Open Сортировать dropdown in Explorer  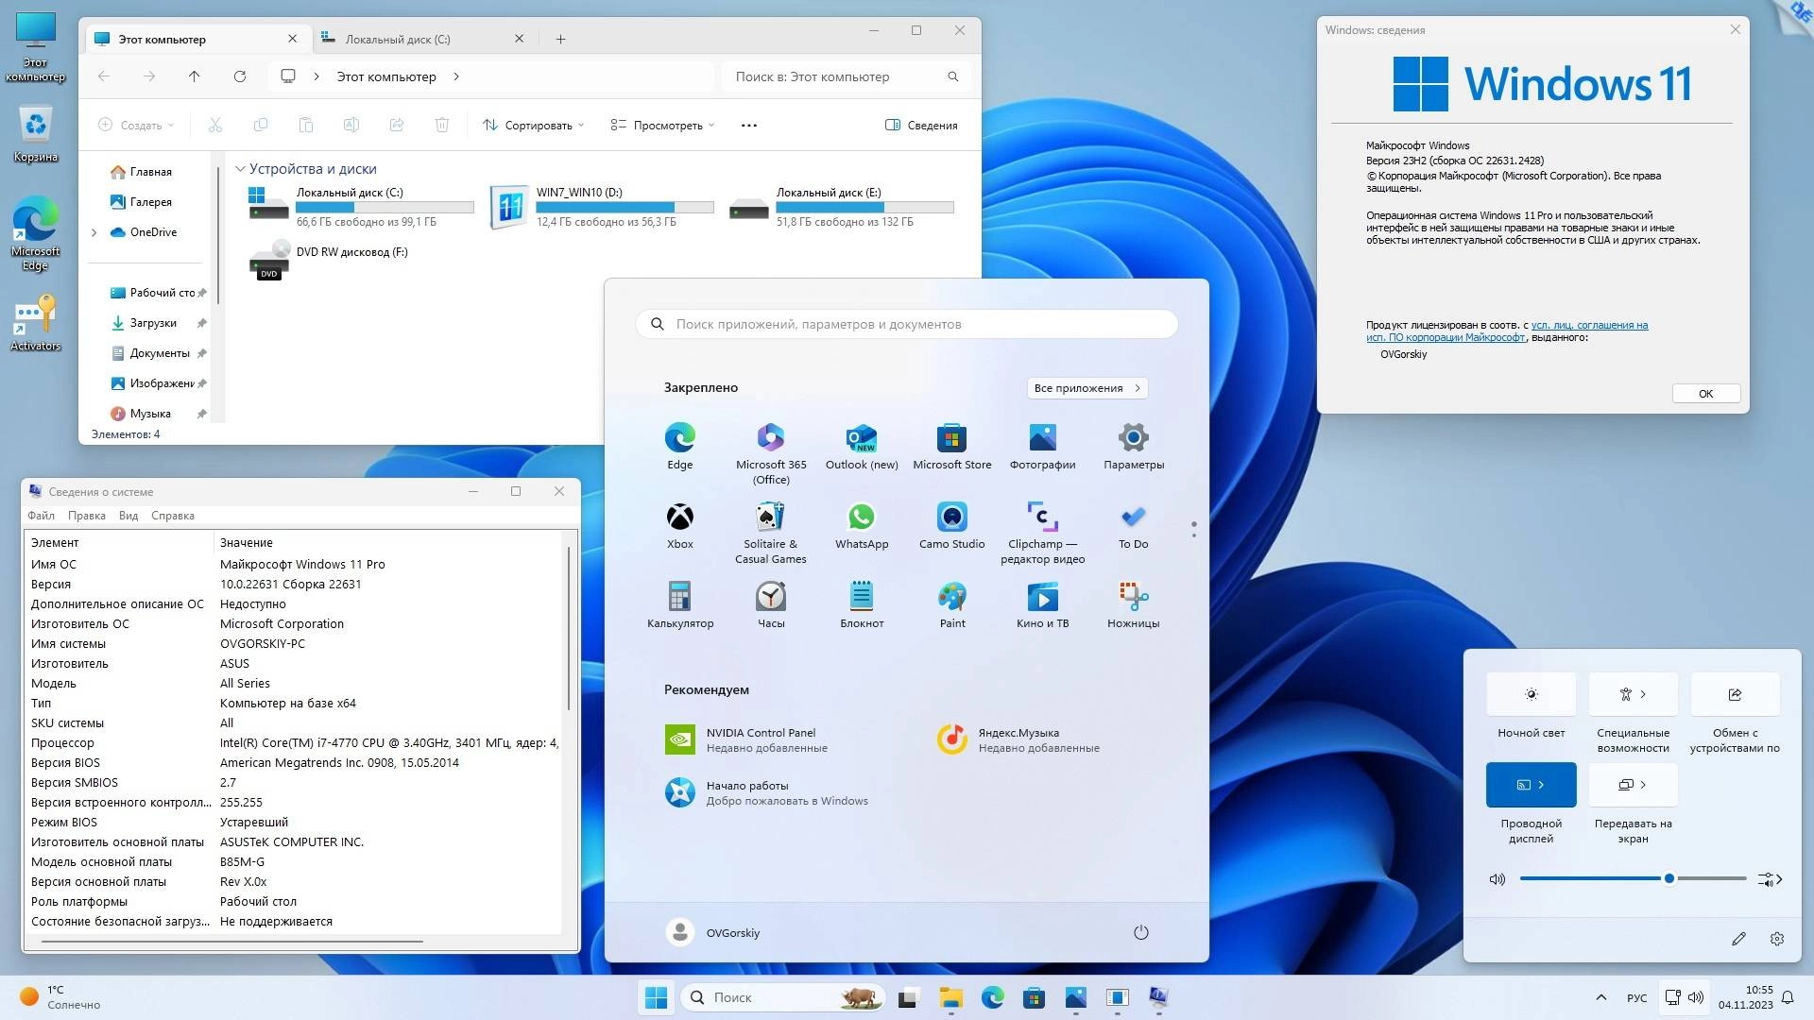(533, 125)
